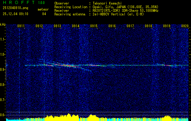Click the 0.7 kHz axis label
Screen dimensions: 191x121
pos(2,100)
